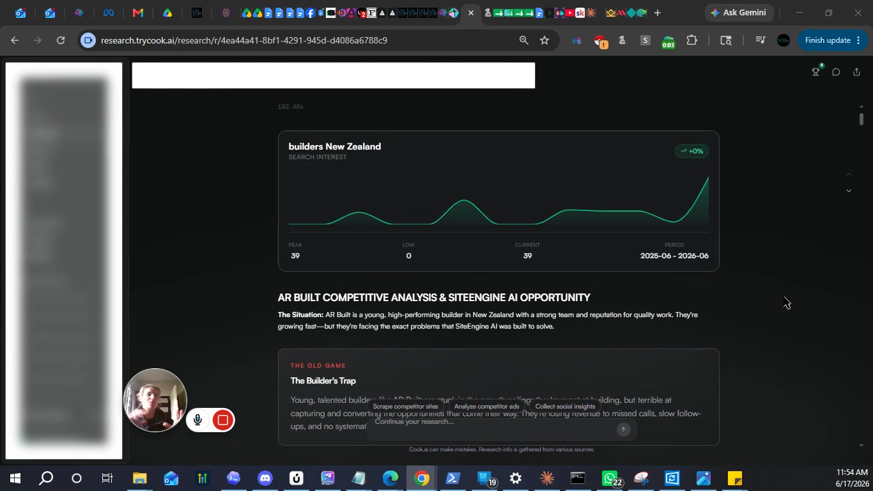Switch to the Gmail tab
Viewport: 873px width, 491px height.
(137, 13)
